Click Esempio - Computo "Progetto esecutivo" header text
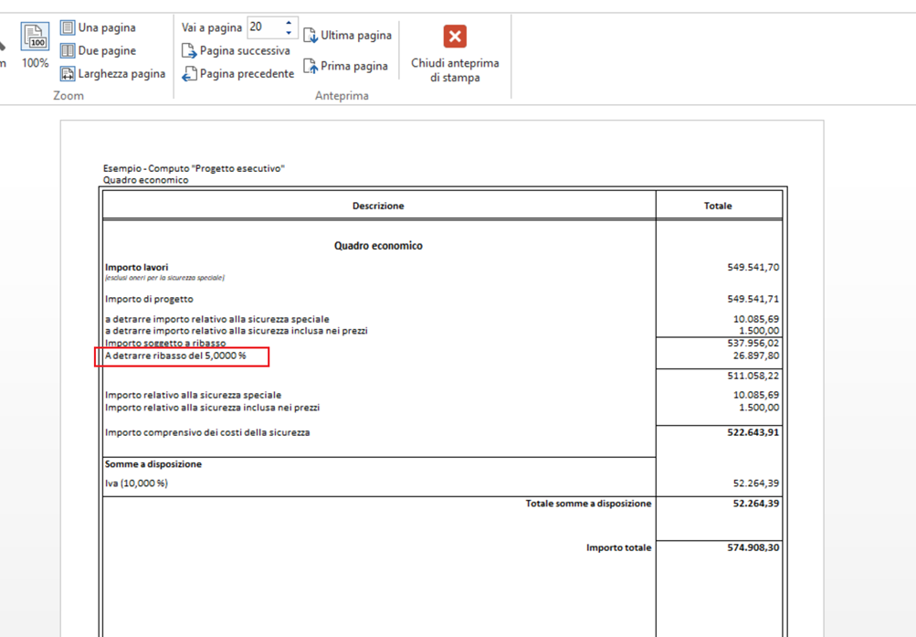The height and width of the screenshot is (637, 916). click(194, 168)
